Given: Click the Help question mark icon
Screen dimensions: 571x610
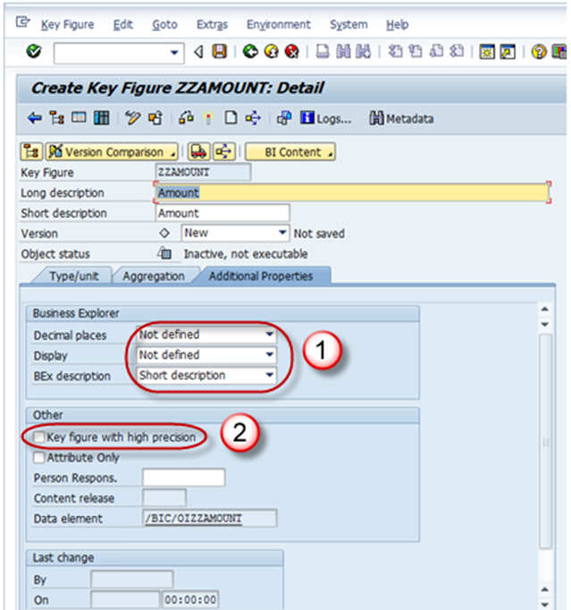Looking at the screenshot, I should tap(539, 53).
